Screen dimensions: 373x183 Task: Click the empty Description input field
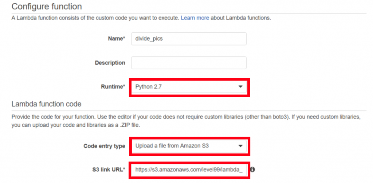click(189, 63)
